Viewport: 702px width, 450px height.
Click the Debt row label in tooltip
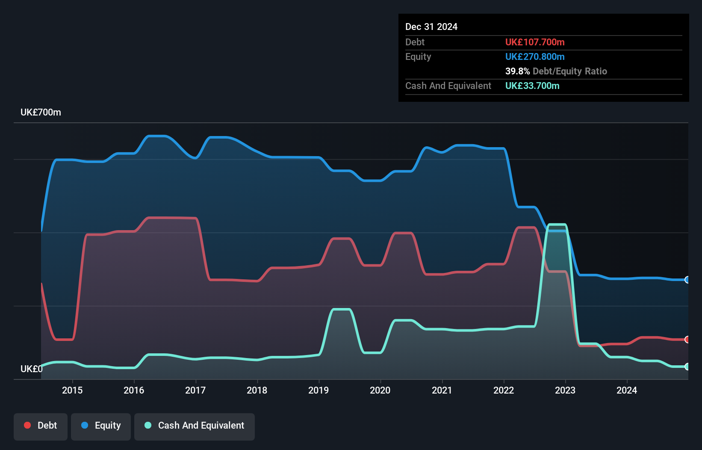(x=415, y=42)
